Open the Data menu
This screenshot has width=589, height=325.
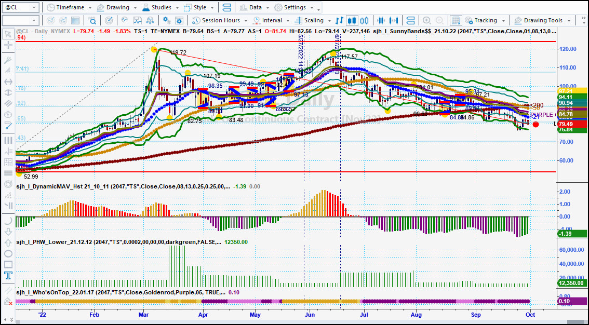[x=251, y=7]
